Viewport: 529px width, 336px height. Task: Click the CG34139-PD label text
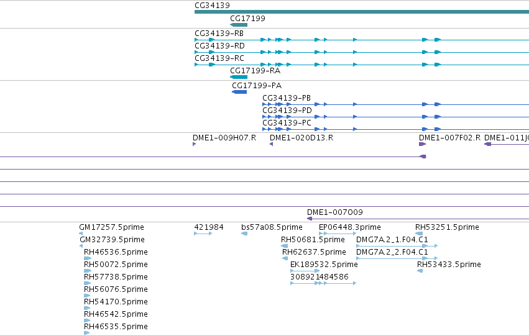[x=287, y=111]
